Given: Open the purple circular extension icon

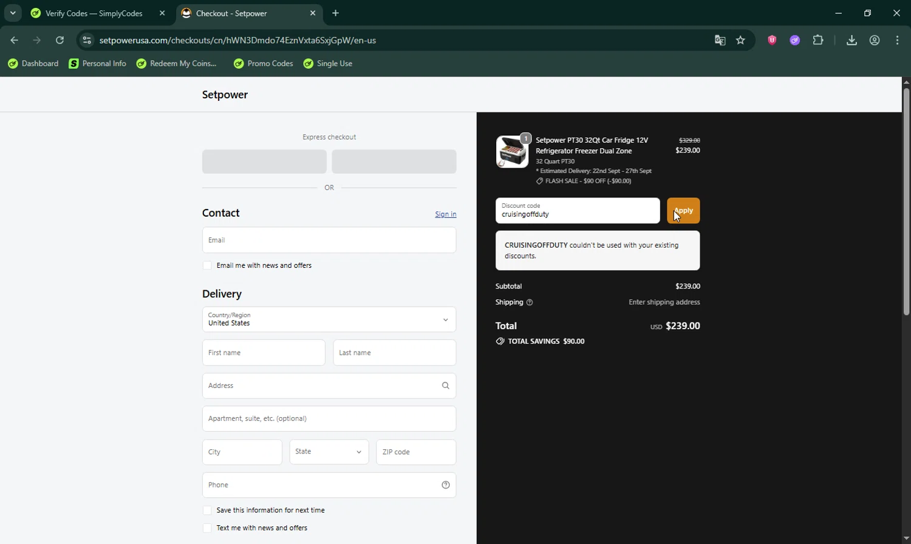Looking at the screenshot, I should coord(795,40).
